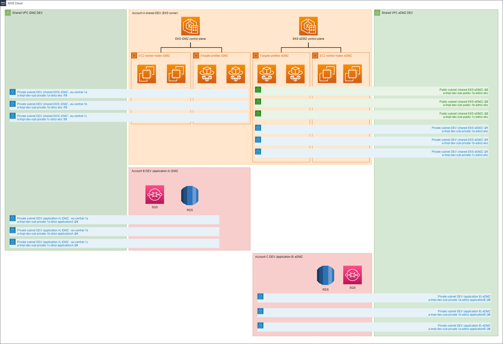Viewport: 503px width, 344px height.
Task: Select lock icon of public-1b-edmz-eks subnet
Action: 258,102
